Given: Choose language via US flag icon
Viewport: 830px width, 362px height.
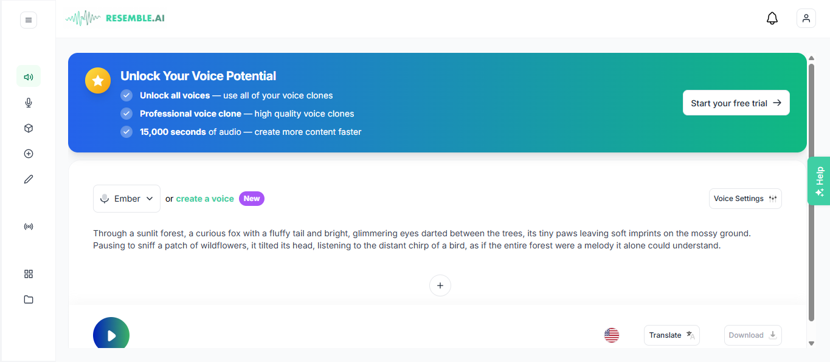Looking at the screenshot, I should [x=612, y=335].
